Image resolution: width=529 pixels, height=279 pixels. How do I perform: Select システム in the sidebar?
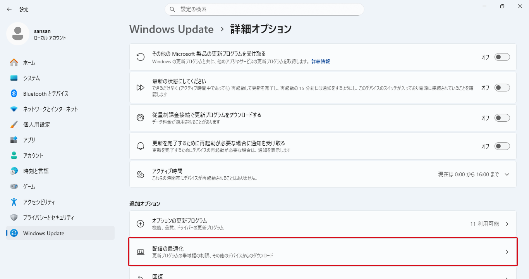point(60,78)
